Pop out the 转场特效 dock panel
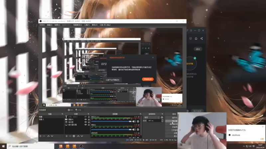This screenshot has width=266, height=149. tap(162, 114)
